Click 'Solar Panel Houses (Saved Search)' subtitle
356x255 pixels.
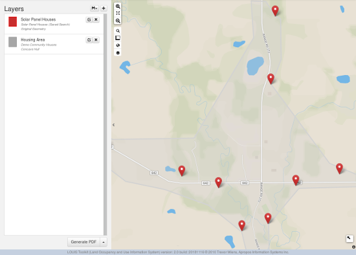[45, 25]
